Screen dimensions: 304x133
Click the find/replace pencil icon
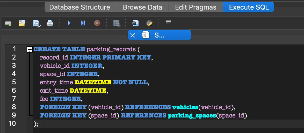pos(149,24)
